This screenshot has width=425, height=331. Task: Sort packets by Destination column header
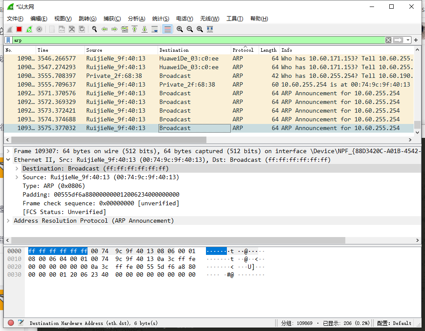click(194, 50)
